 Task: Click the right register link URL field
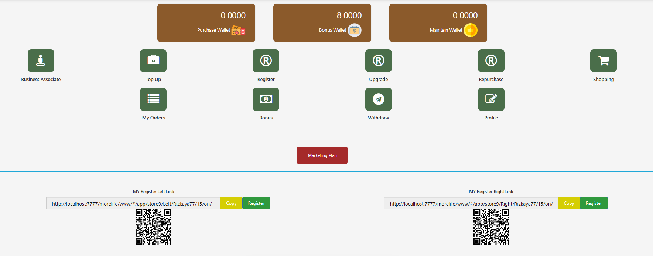471,203
